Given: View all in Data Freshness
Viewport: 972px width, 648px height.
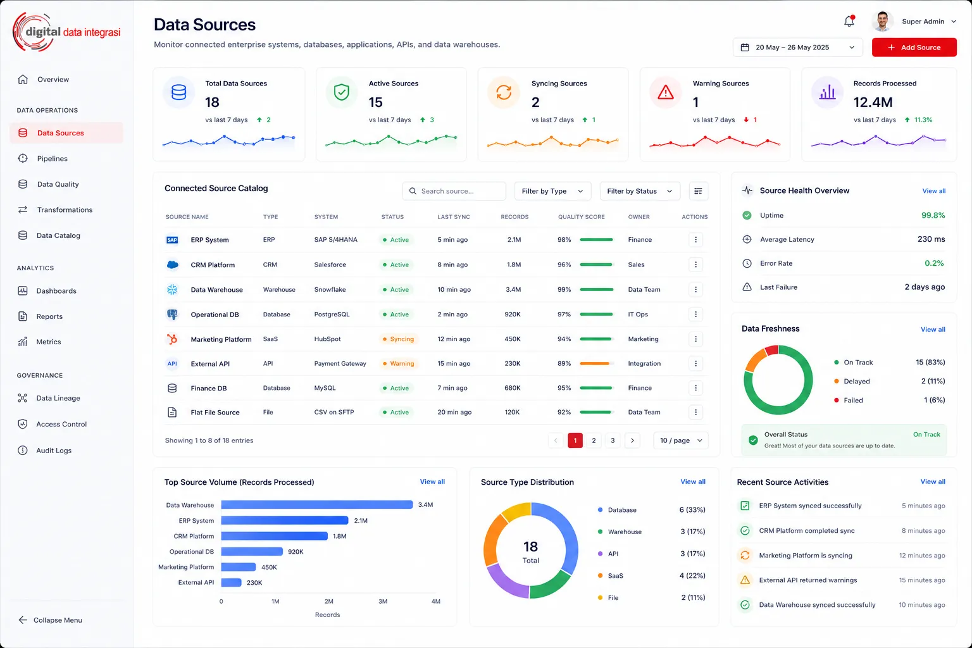Looking at the screenshot, I should pyautogui.click(x=933, y=330).
